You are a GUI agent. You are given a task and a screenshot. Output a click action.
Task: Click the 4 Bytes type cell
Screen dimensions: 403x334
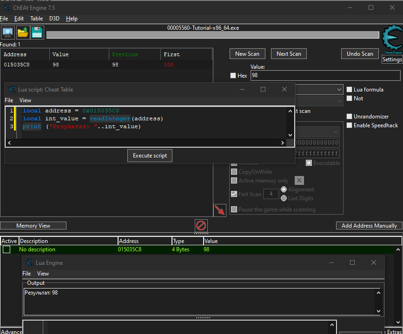click(x=180, y=249)
